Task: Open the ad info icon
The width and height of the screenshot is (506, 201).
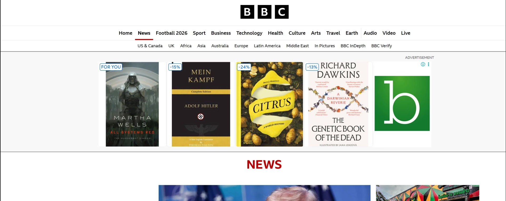Action: tap(423, 64)
